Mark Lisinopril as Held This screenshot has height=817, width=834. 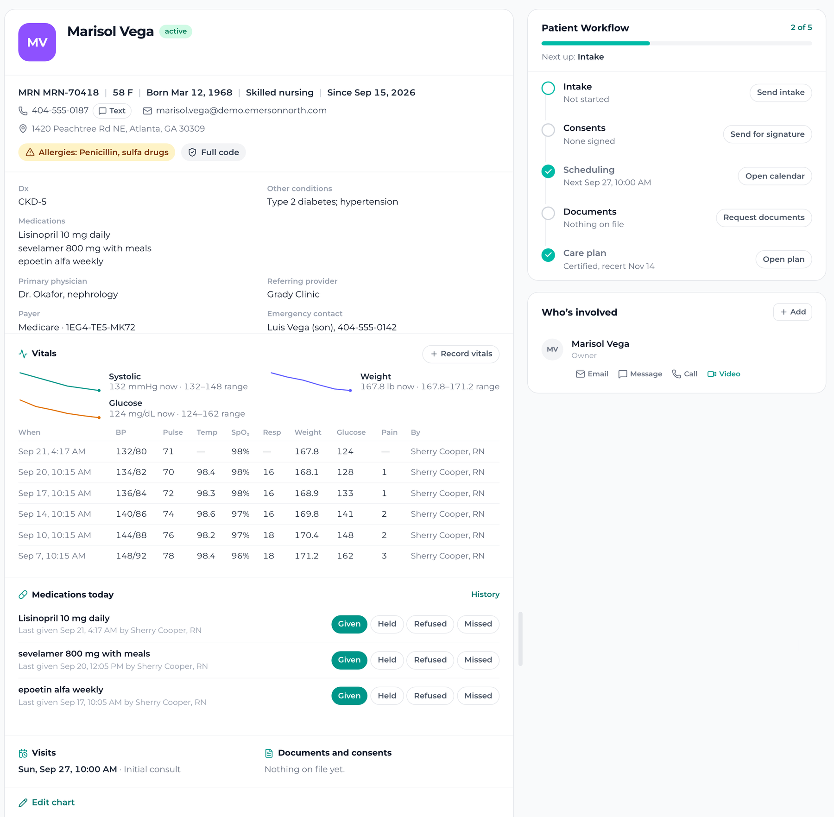pos(387,624)
